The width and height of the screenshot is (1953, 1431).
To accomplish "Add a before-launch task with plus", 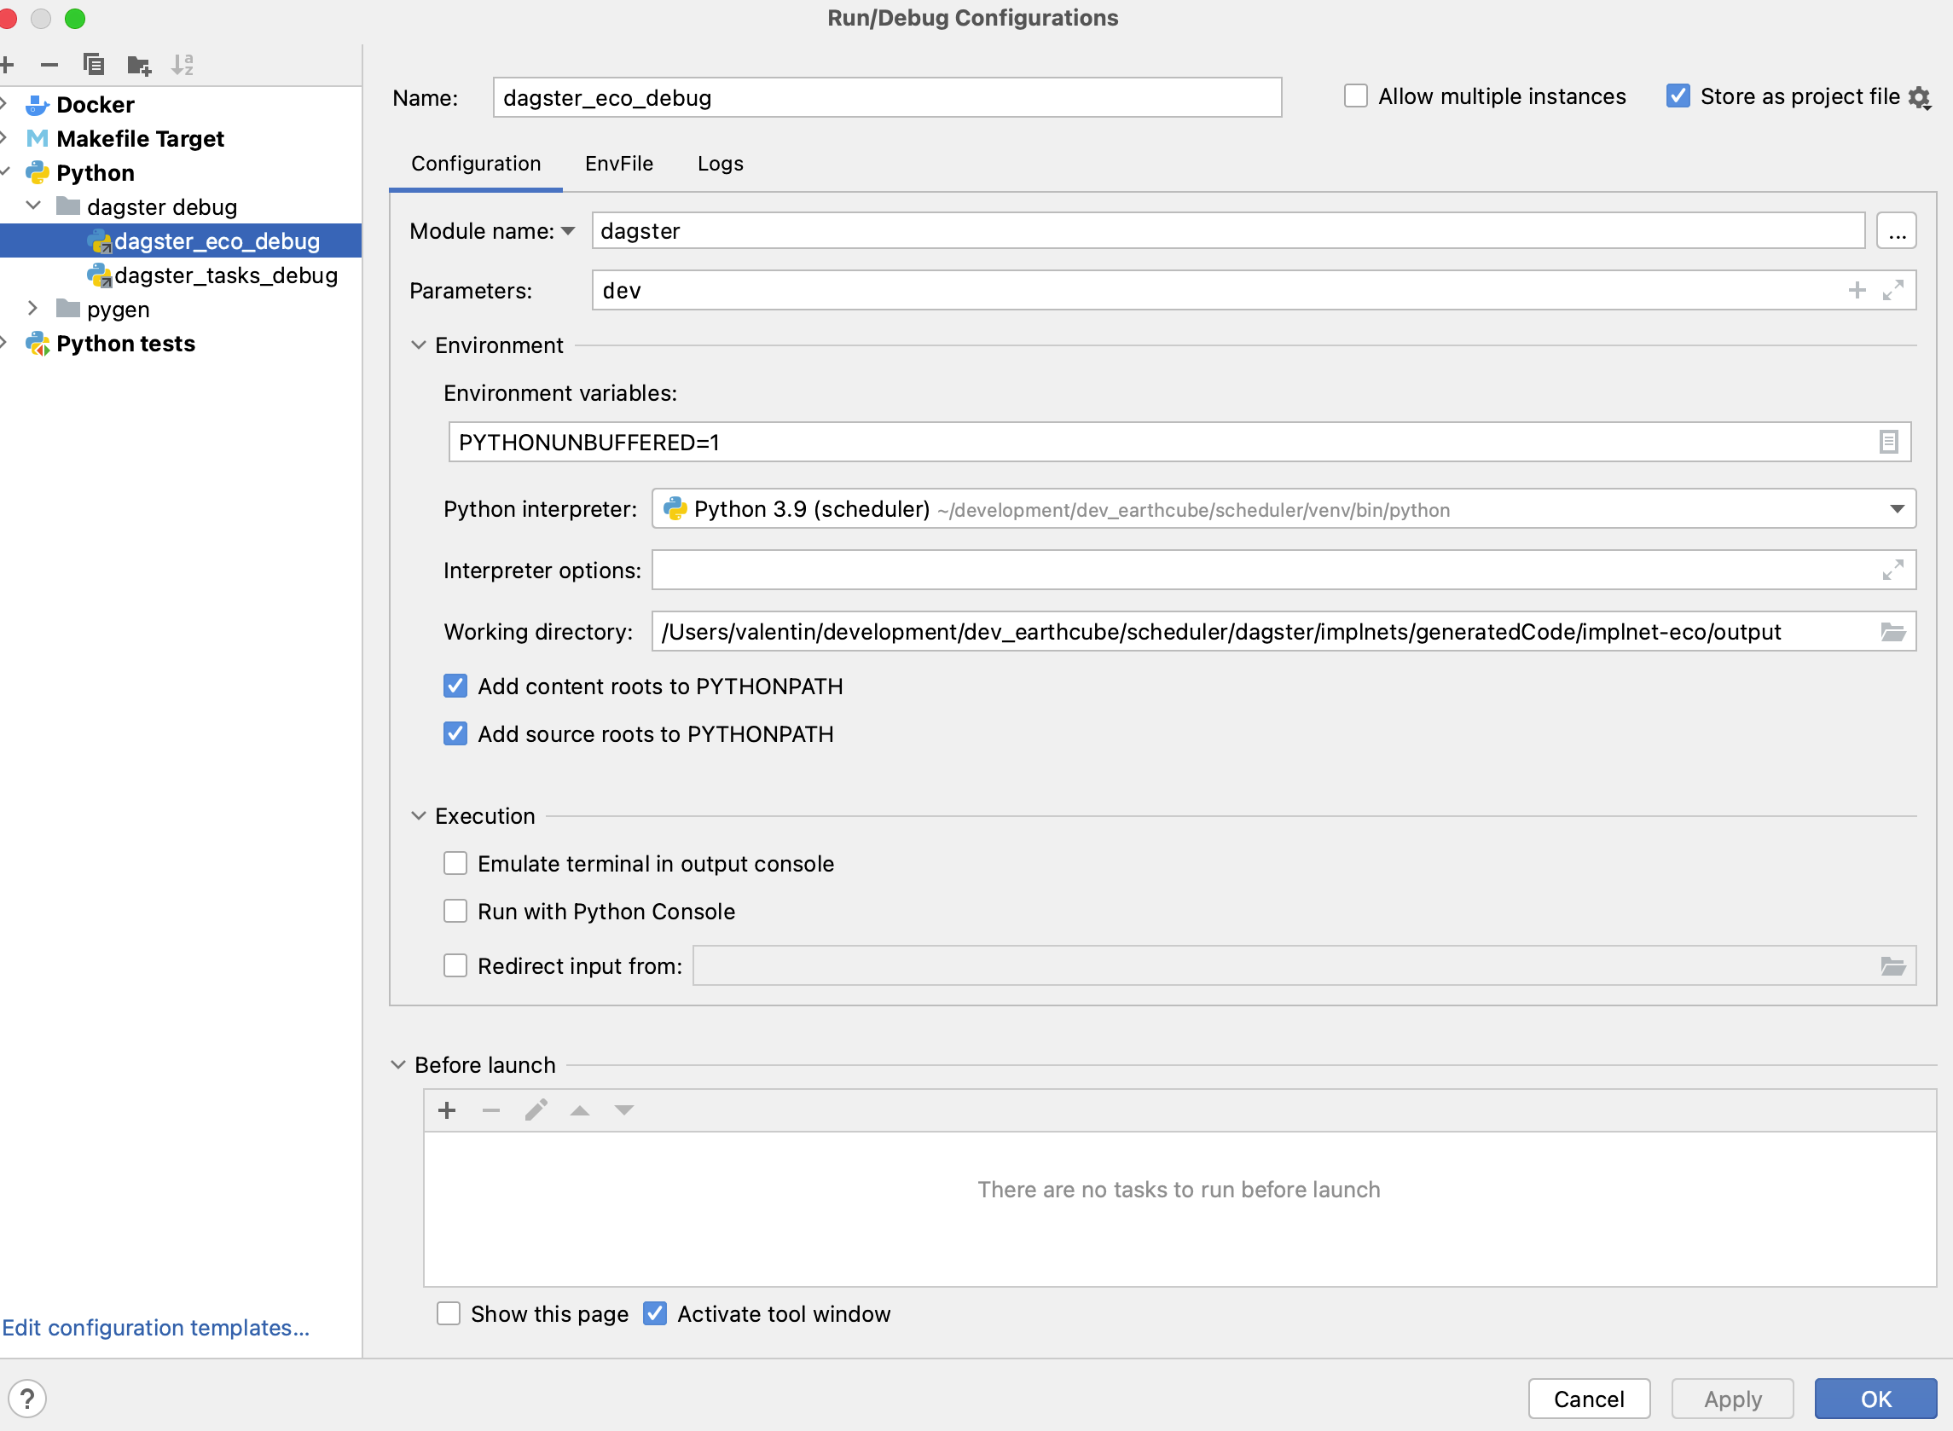I will click(447, 1110).
